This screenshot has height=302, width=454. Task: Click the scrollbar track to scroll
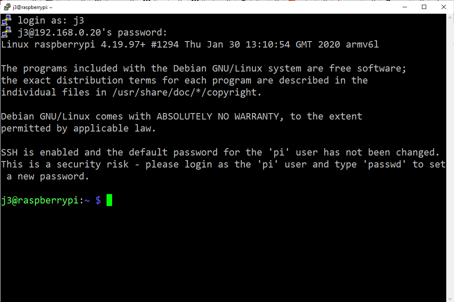(x=451, y=171)
